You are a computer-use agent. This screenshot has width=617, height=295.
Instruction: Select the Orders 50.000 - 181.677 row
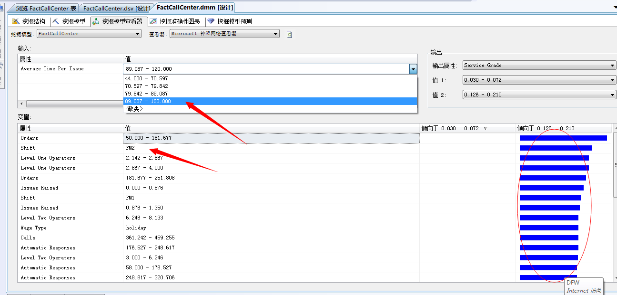(x=314, y=138)
